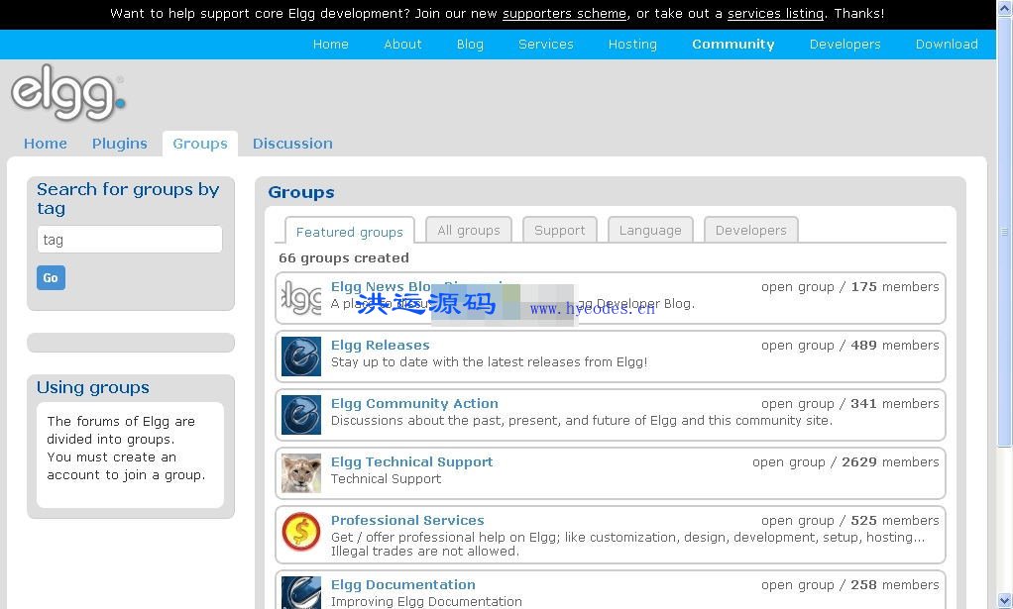This screenshot has height=609, width=1013.
Task: Open the Elgg Documentation group link
Action: click(402, 584)
